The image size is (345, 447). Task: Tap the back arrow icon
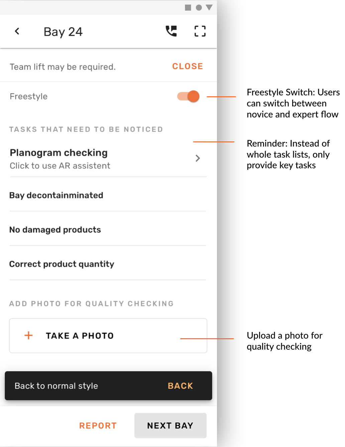click(x=17, y=31)
